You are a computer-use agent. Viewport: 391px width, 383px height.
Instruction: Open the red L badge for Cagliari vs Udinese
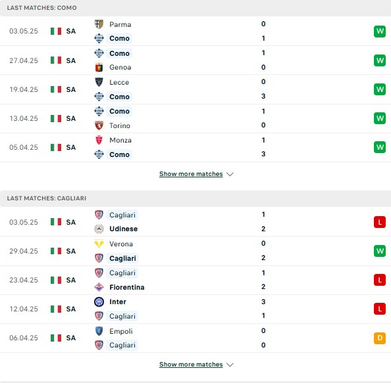[x=380, y=222]
